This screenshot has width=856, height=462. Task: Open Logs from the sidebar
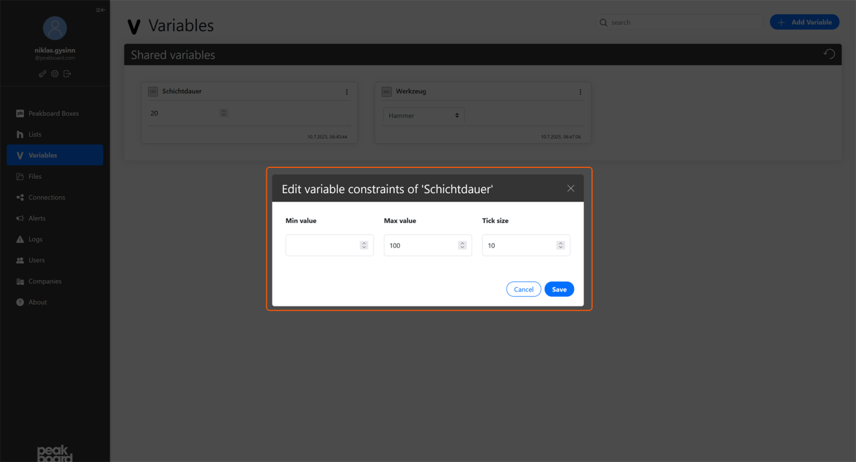pos(35,240)
